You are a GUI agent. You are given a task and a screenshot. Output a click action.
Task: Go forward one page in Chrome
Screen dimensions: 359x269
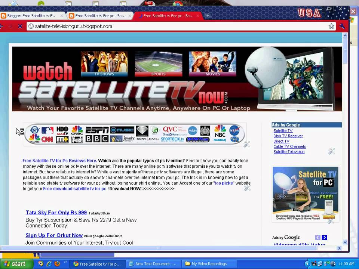click(x=10, y=26)
